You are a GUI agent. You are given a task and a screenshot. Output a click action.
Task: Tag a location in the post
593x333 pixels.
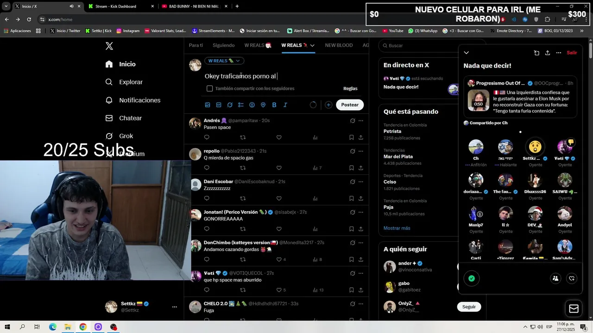click(263, 105)
